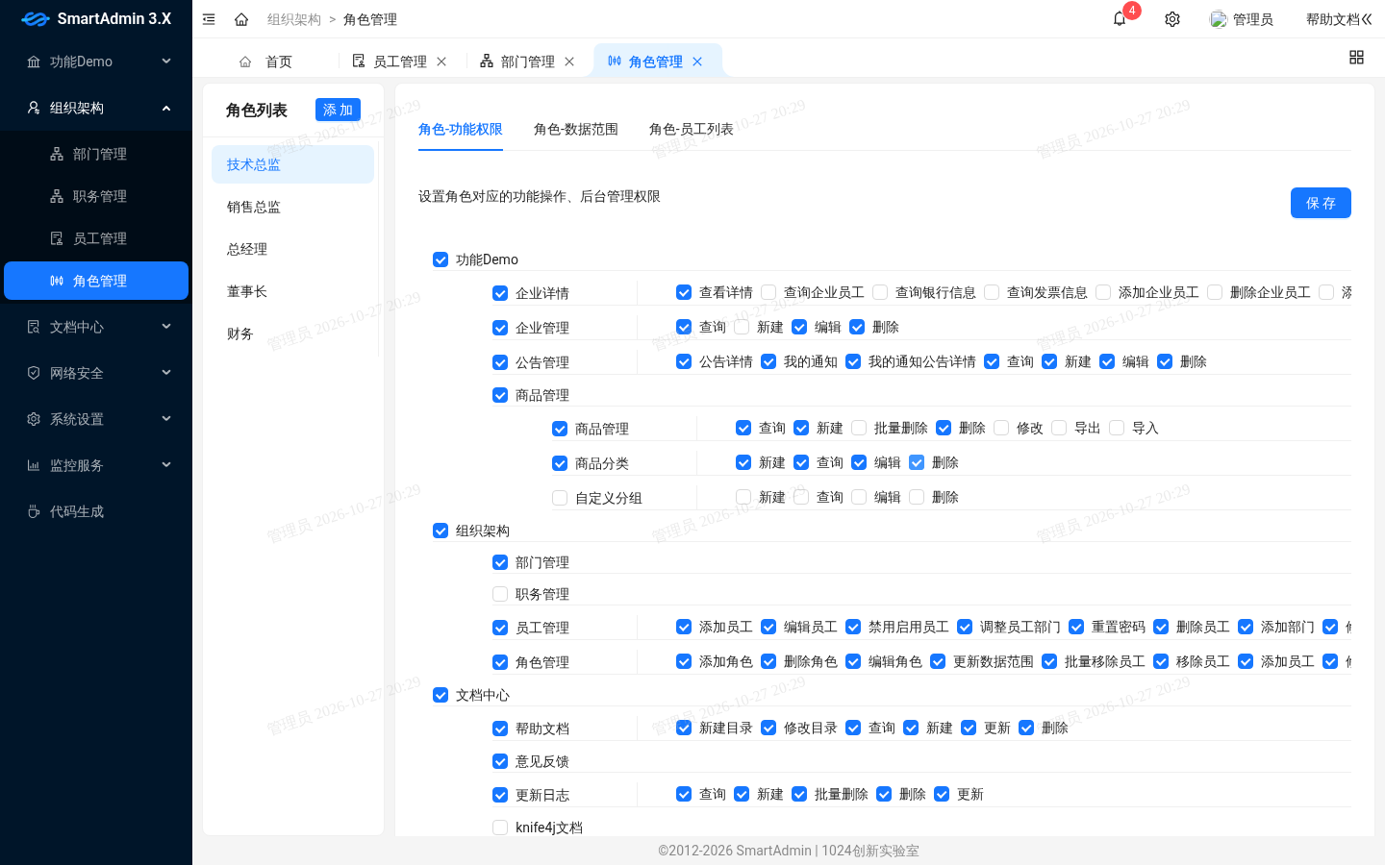Enable the 职务管理 permission checkbox
Screen dimensions: 1385x865
[500, 594]
